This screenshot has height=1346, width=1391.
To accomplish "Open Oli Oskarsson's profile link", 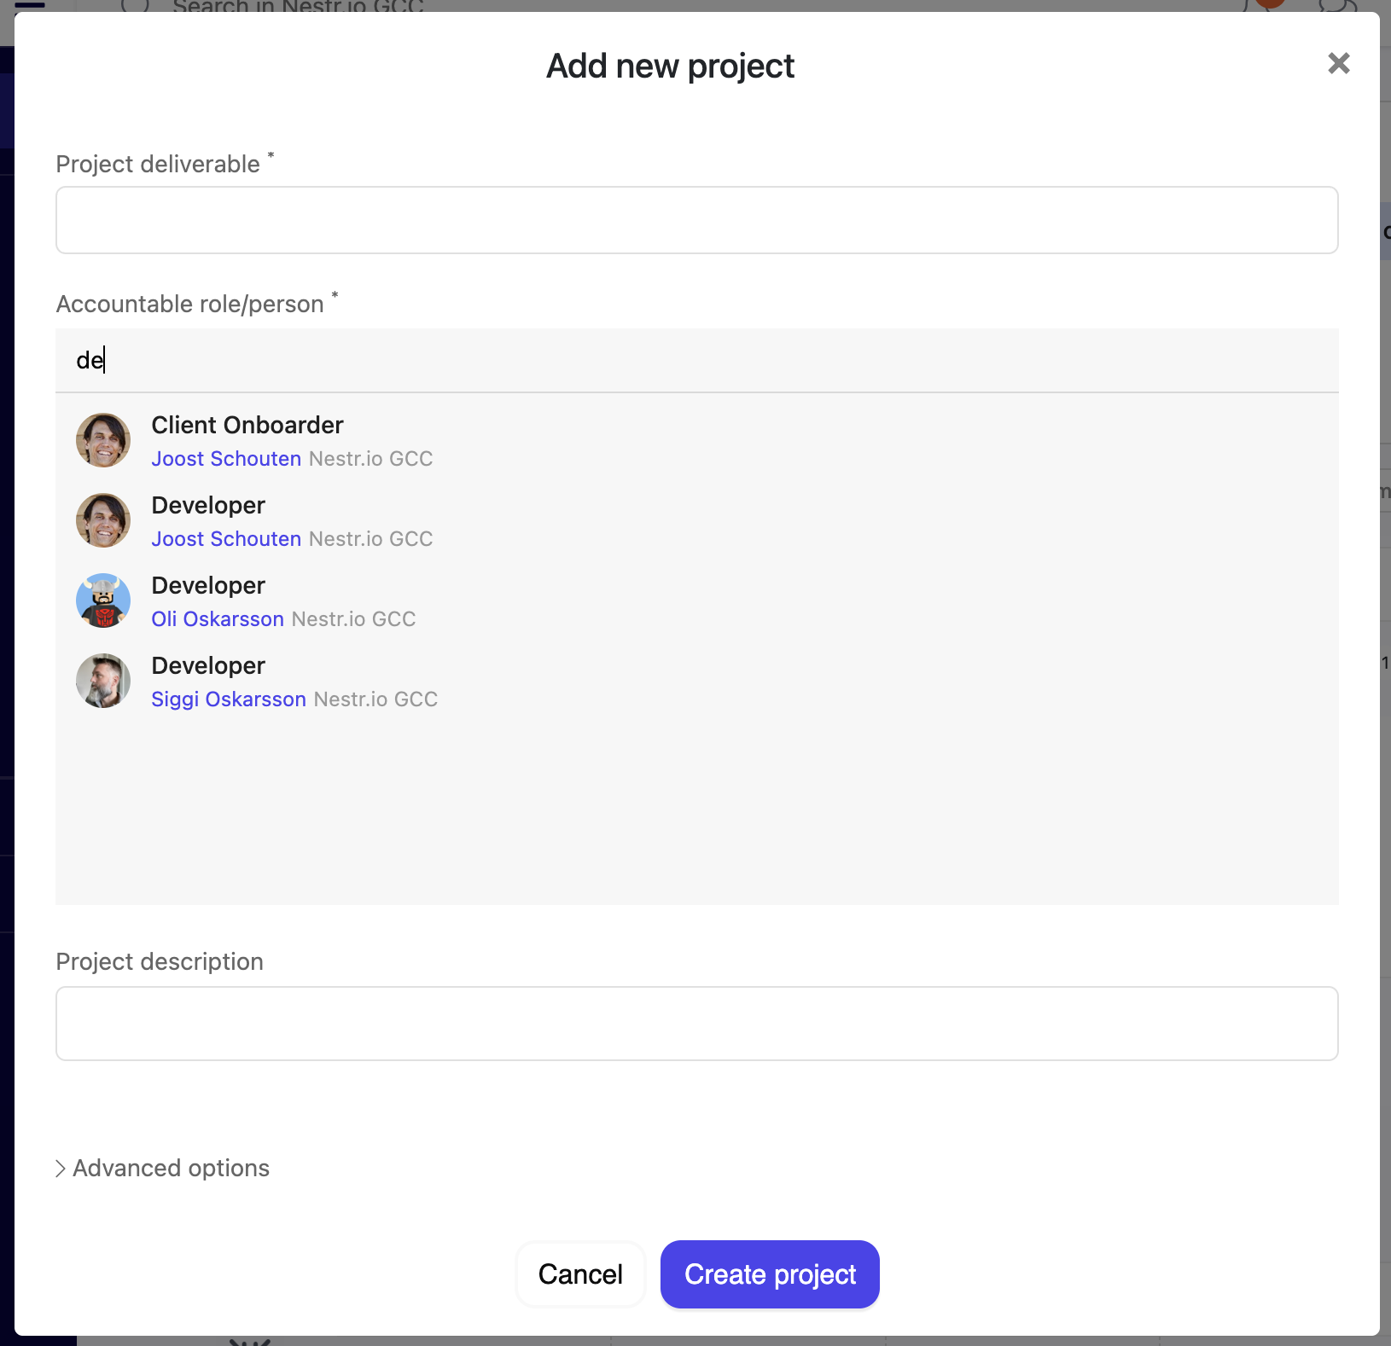I will click(x=218, y=618).
